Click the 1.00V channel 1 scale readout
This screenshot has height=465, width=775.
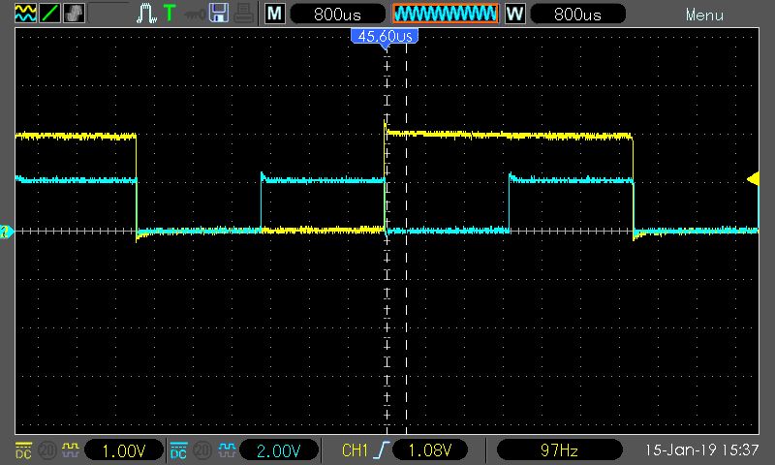[x=121, y=450]
